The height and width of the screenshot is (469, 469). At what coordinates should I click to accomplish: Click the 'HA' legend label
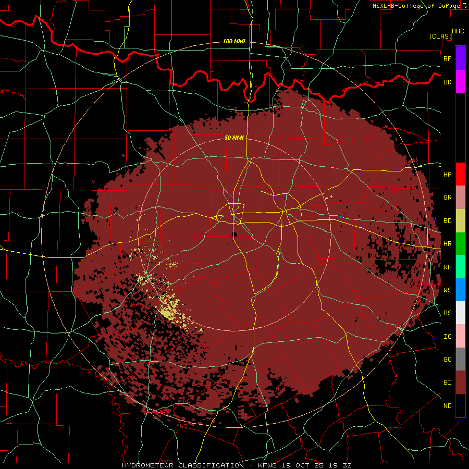(x=447, y=175)
